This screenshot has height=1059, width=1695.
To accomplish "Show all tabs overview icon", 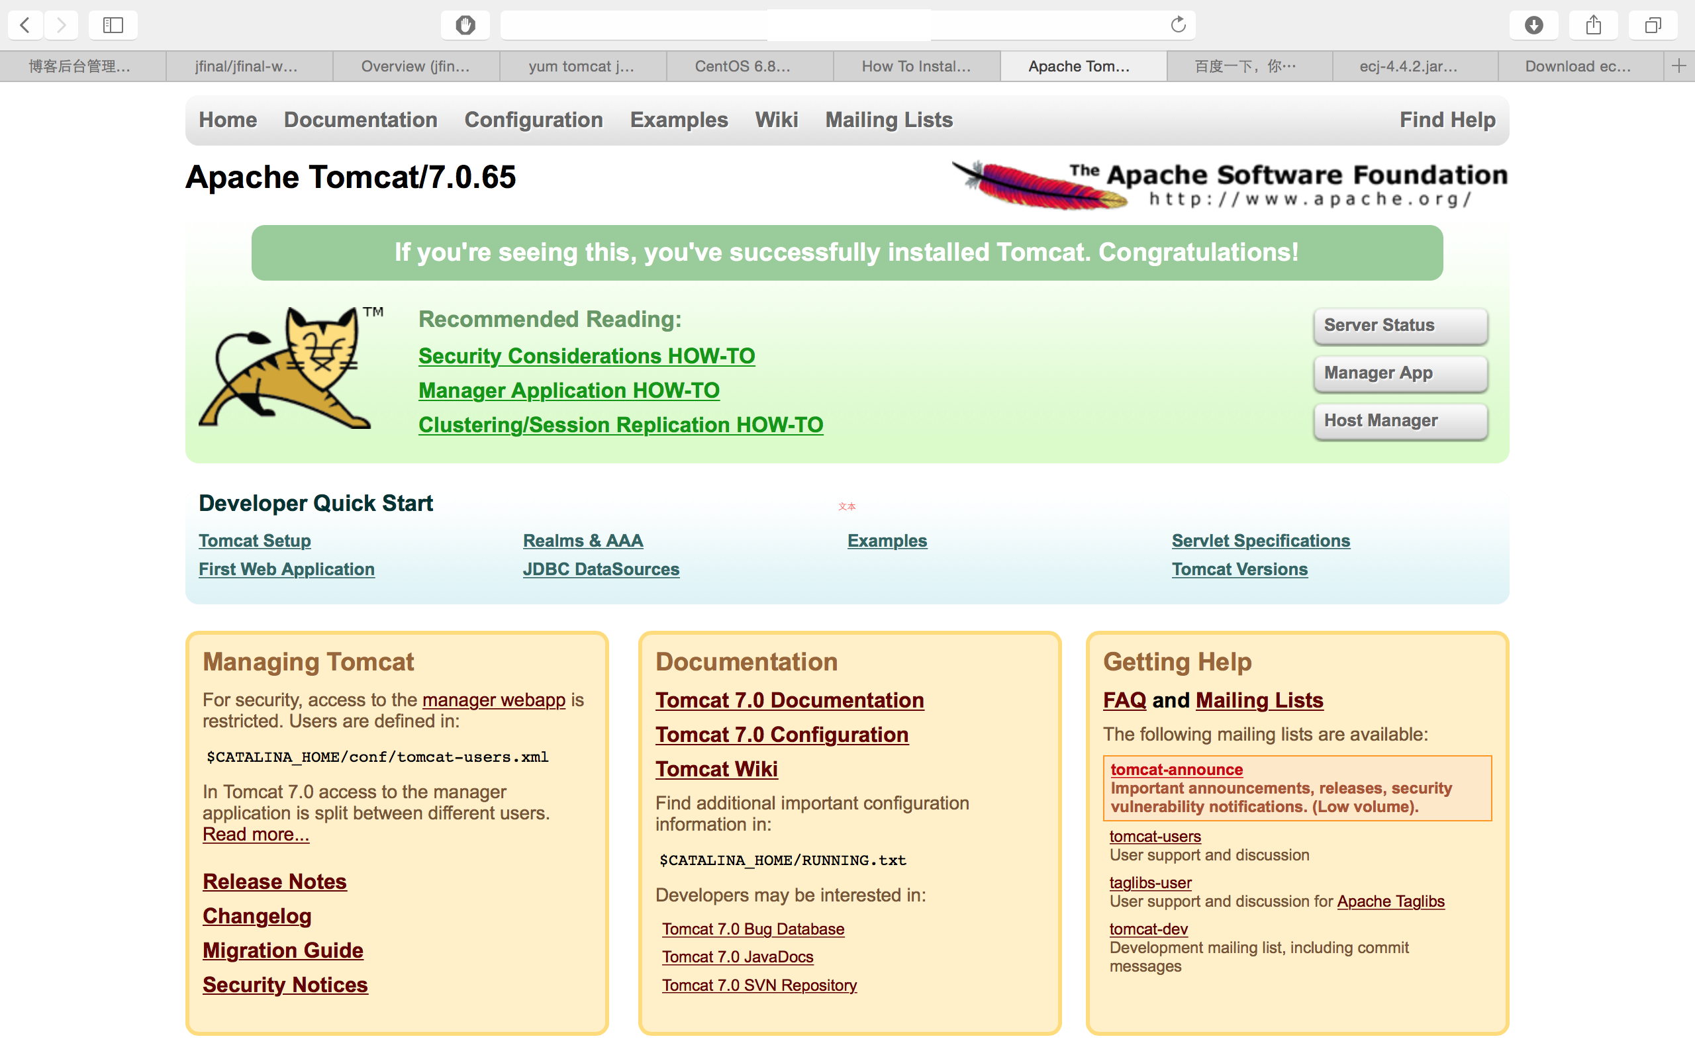I will click(1653, 25).
